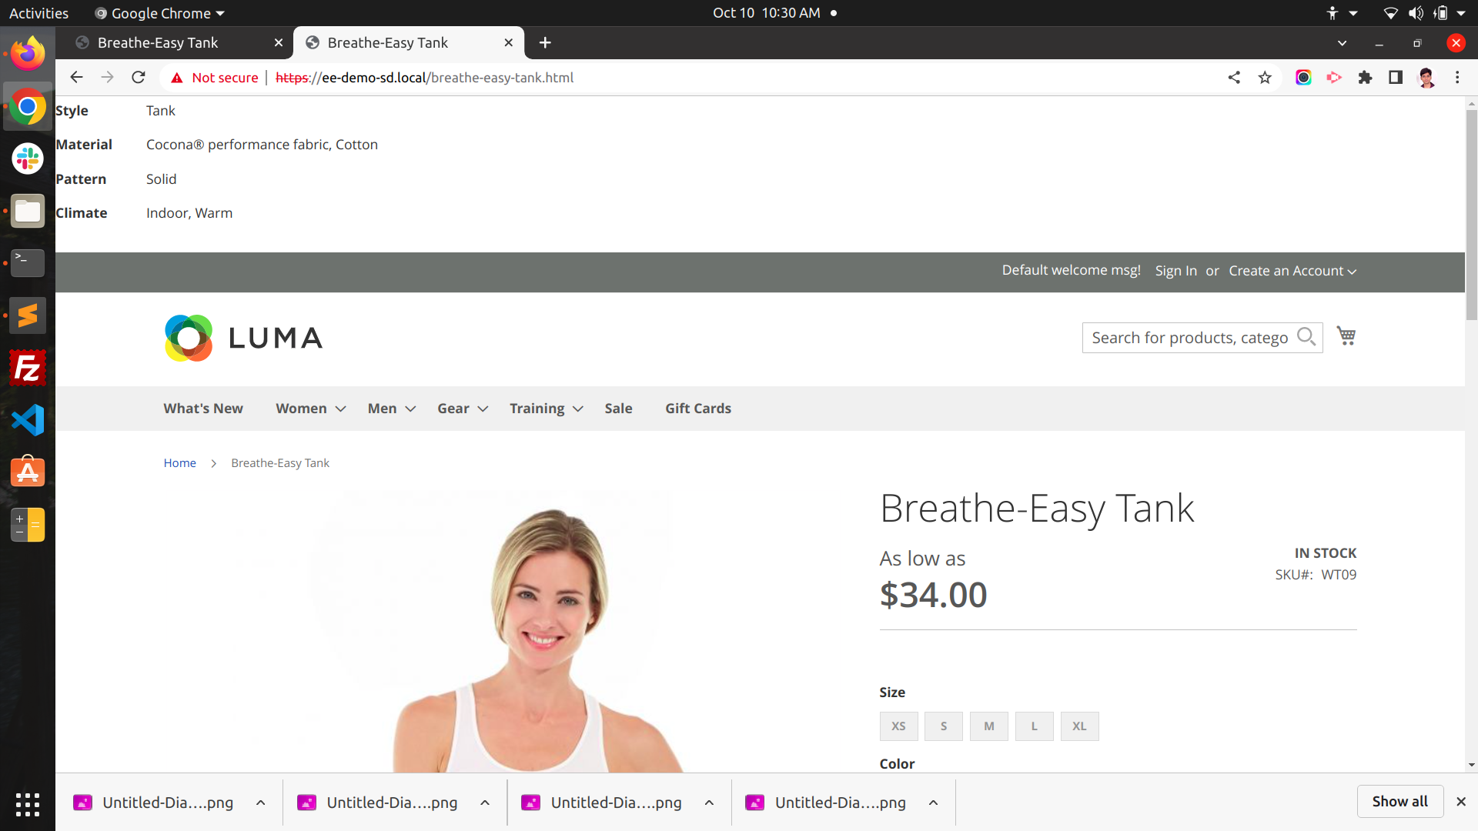
Task: Select size M for the tank
Action: pyautogui.click(x=988, y=726)
